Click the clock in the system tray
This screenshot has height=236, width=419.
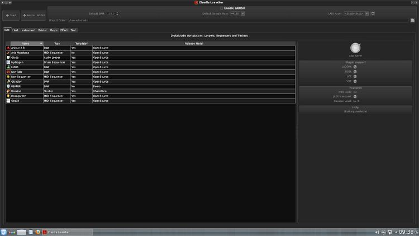point(407,232)
